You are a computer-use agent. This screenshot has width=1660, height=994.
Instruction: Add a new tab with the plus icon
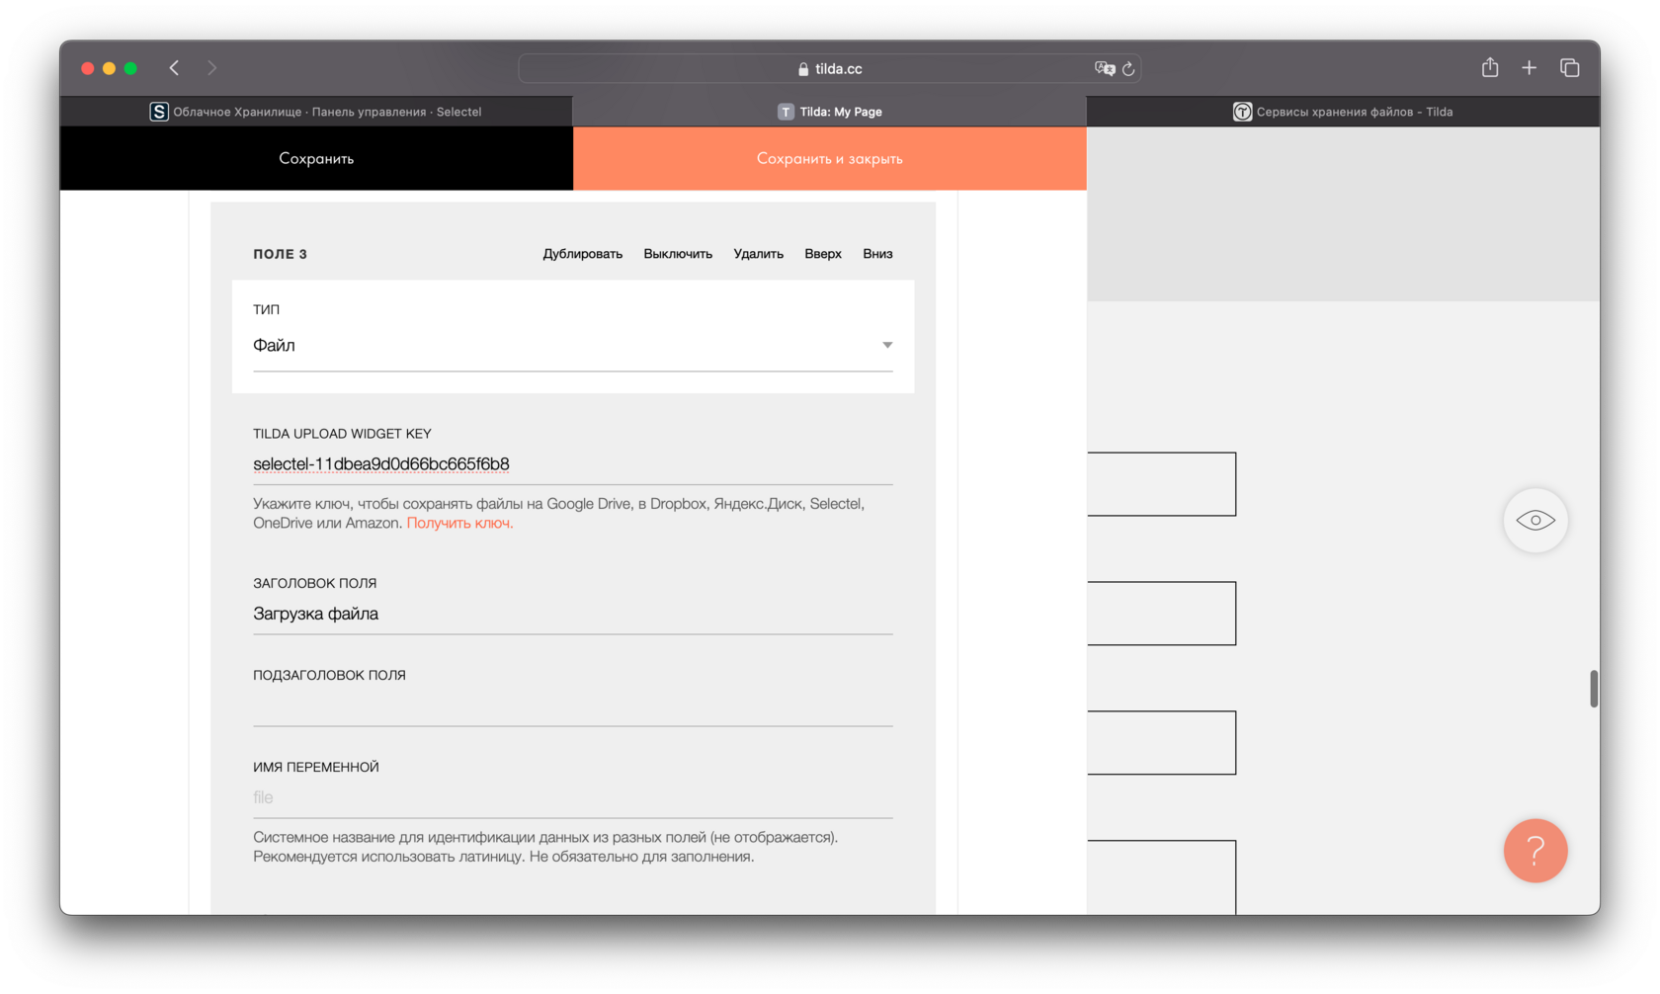click(x=1529, y=67)
